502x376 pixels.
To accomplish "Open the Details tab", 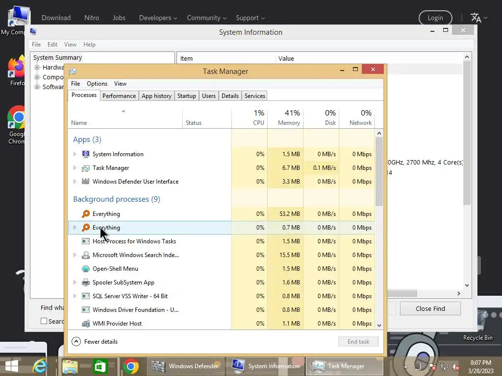I will point(230,96).
